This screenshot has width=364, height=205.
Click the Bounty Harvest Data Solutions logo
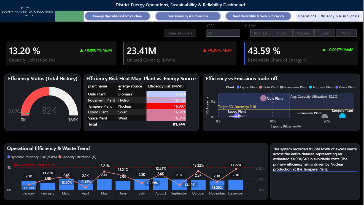pos(27,12)
